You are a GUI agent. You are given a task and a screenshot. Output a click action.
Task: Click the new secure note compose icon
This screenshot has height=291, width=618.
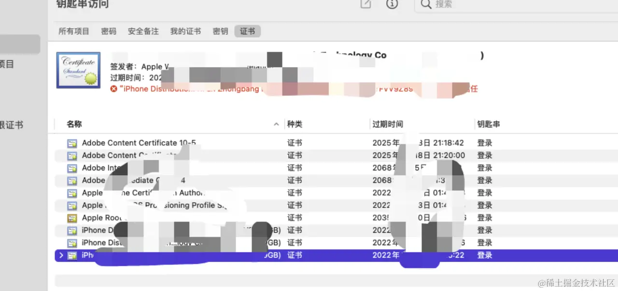366,4
